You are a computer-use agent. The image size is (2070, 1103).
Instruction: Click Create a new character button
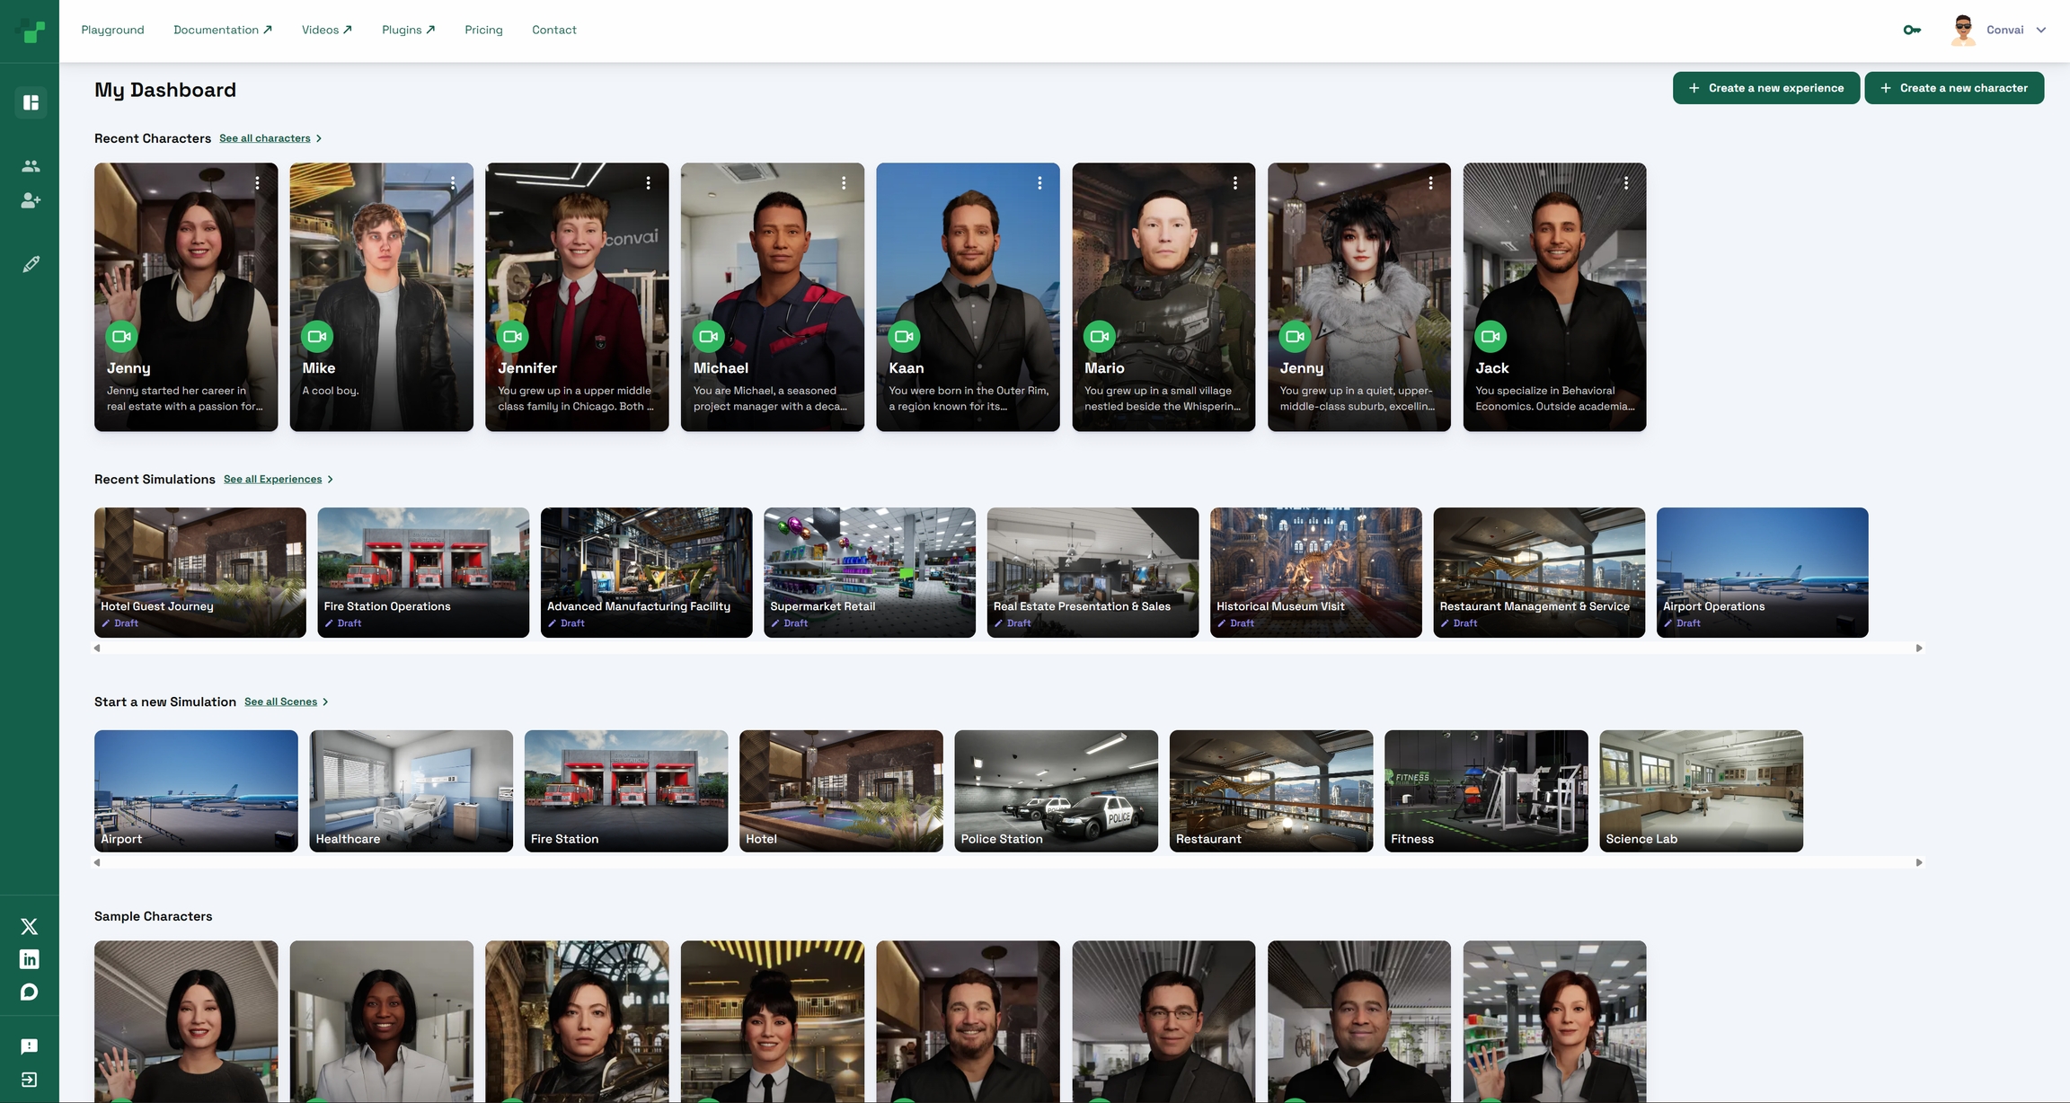click(x=1953, y=88)
